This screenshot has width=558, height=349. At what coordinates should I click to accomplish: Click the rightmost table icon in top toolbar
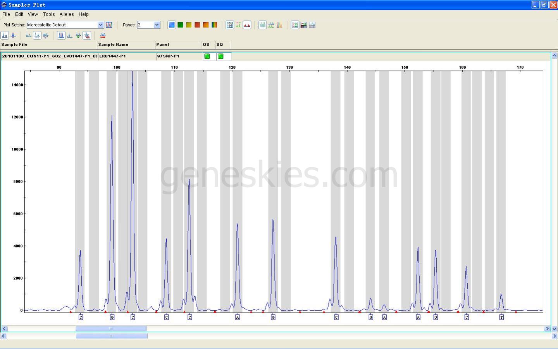(312, 25)
